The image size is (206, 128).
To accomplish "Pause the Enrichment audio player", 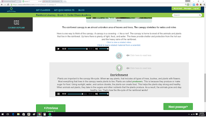I will click(x=59, y=94).
